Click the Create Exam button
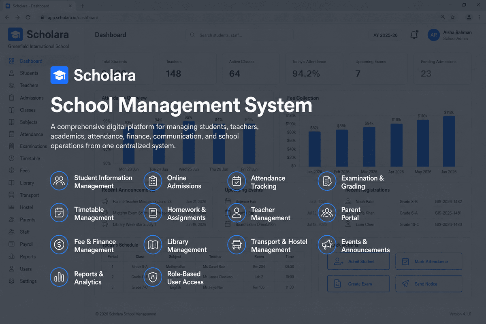The width and height of the screenshot is (486, 324). (358, 284)
